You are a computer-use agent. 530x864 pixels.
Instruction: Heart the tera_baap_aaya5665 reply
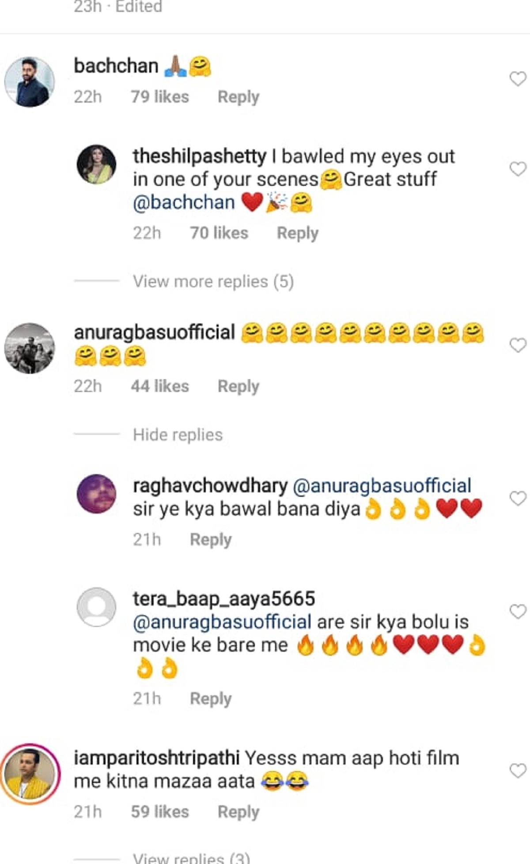(x=518, y=611)
